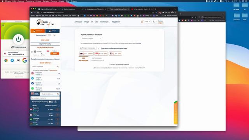Open Chrome shortcut in ExpressVPN window
This screenshot has height=140, width=249.
(6, 61)
